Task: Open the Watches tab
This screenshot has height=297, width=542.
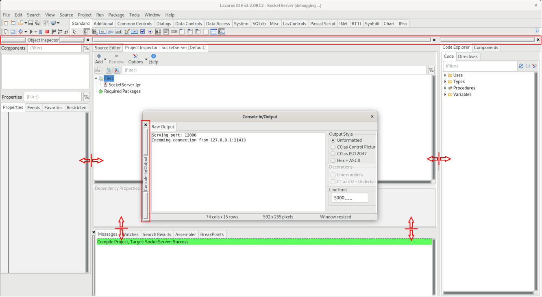Action: 130,234
